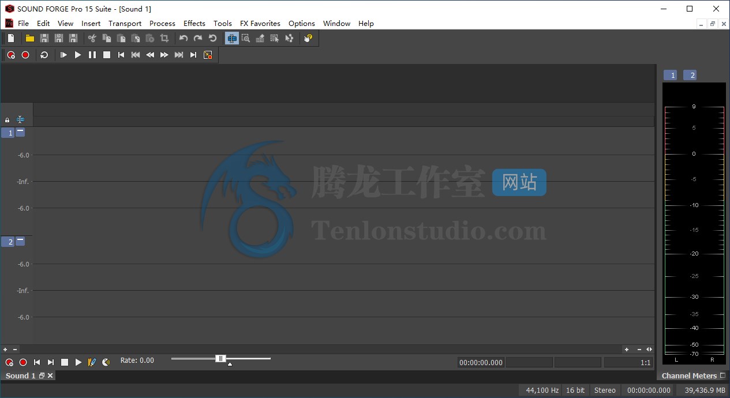Click time zoom out minus at bottom right
This screenshot has width=730, height=398.
tap(639, 350)
